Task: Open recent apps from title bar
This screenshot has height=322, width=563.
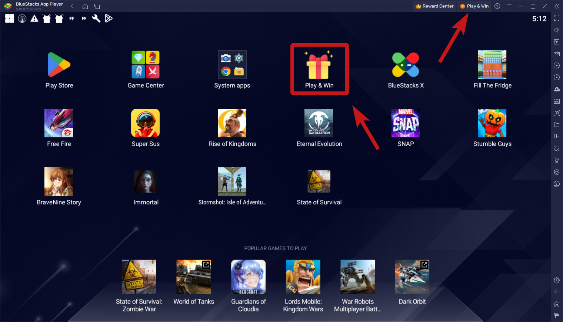Action: tap(97, 6)
